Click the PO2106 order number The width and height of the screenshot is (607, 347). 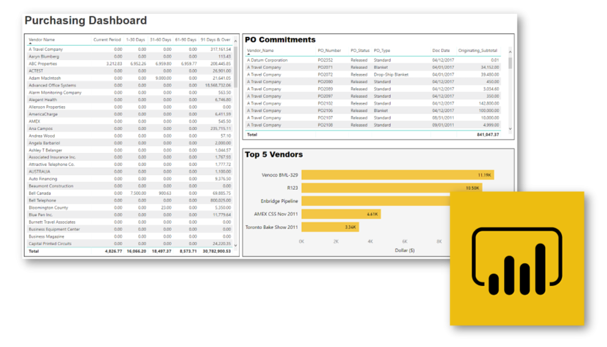click(x=325, y=111)
